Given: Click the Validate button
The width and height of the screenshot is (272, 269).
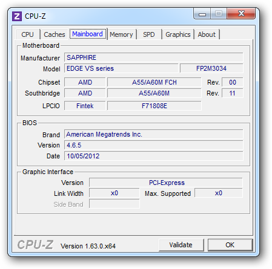Looking at the screenshot, I should 181,245.
